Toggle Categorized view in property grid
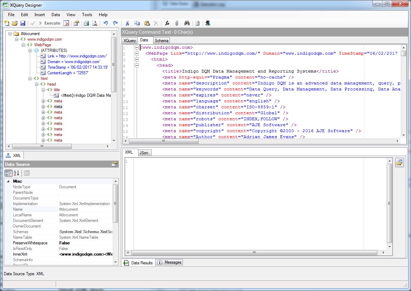Image resolution: width=411 pixels, height=291 pixels. (x=8, y=173)
